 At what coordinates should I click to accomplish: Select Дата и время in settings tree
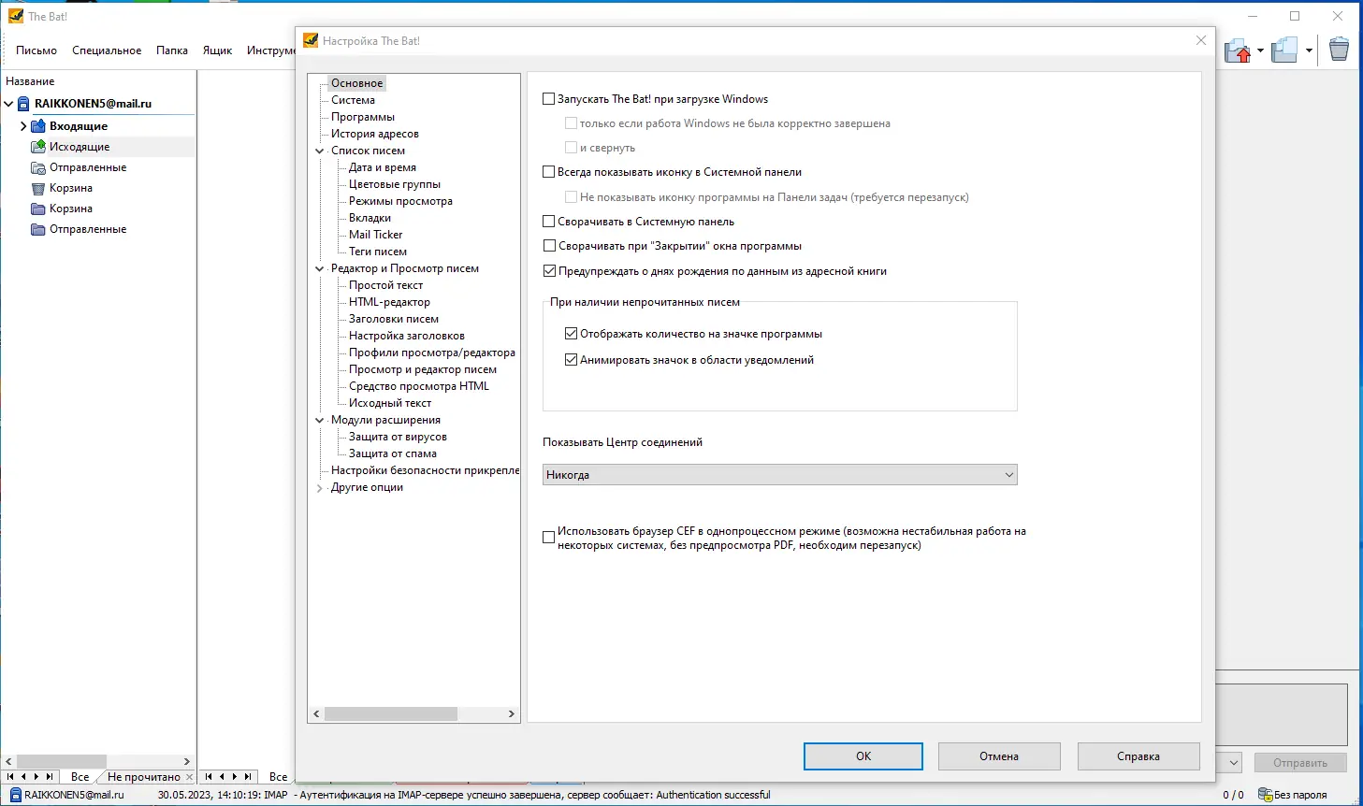coord(383,167)
